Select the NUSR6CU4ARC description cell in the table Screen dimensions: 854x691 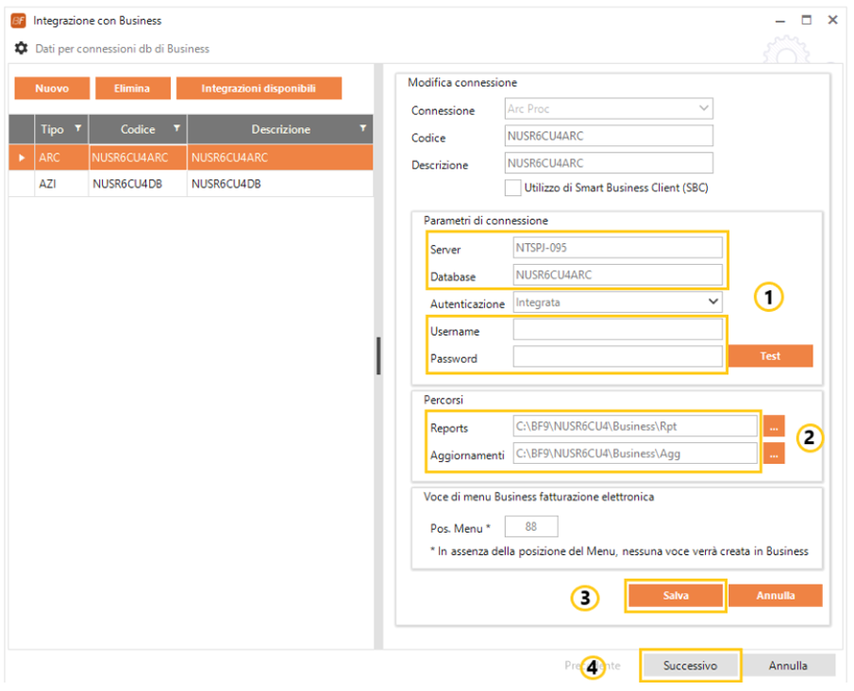(280, 157)
